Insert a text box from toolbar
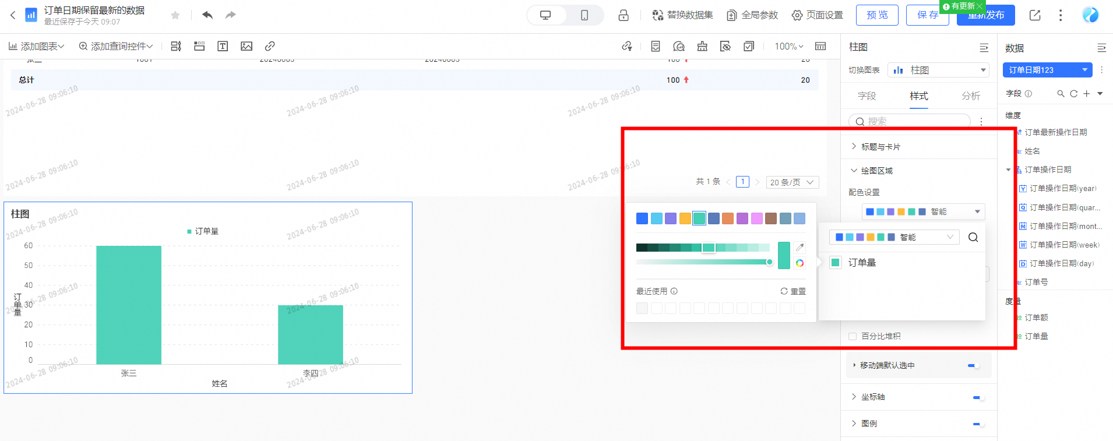The width and height of the screenshot is (1113, 441). [x=223, y=46]
